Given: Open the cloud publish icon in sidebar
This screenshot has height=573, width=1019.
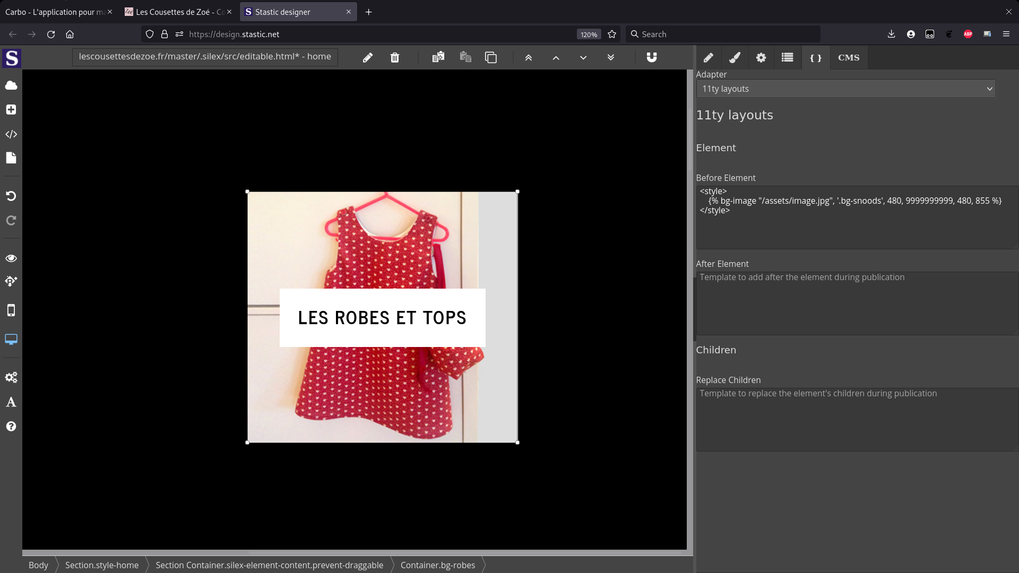Looking at the screenshot, I should point(11,85).
